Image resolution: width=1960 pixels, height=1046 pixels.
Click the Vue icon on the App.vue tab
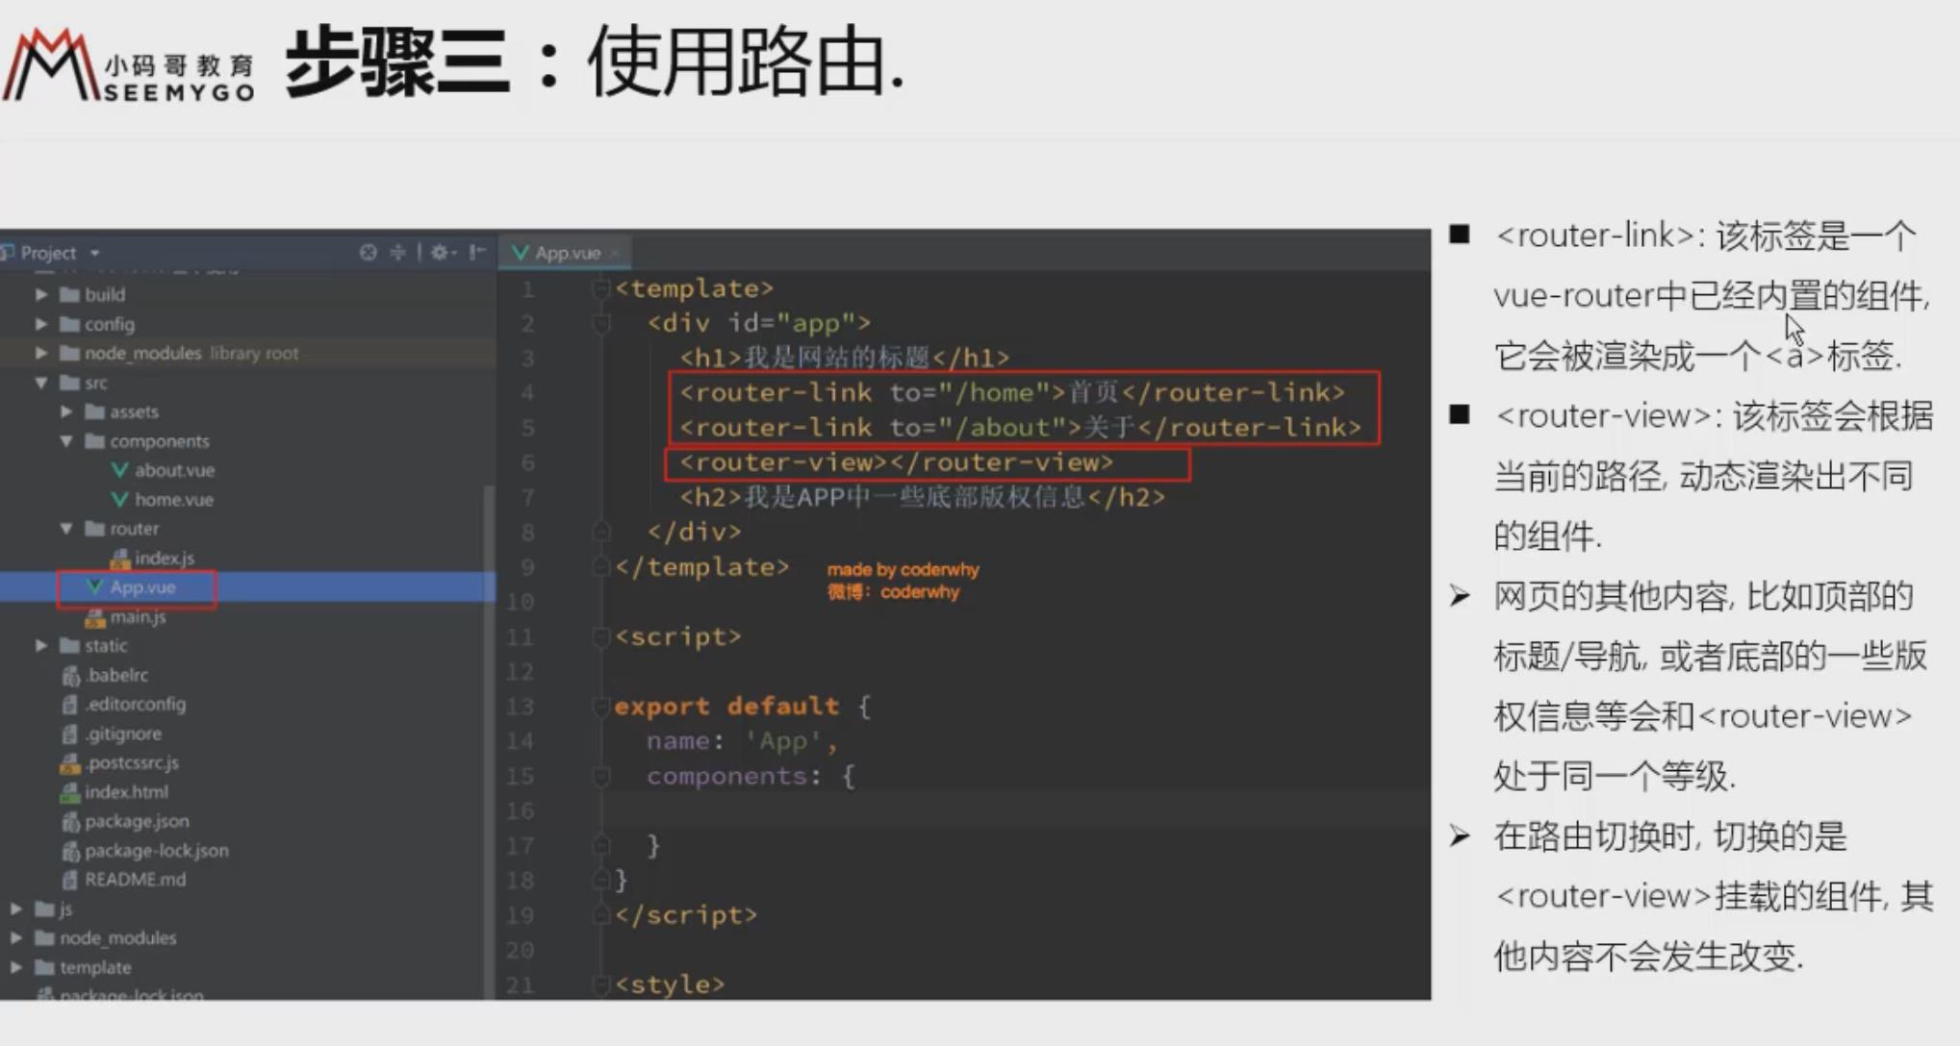[521, 253]
